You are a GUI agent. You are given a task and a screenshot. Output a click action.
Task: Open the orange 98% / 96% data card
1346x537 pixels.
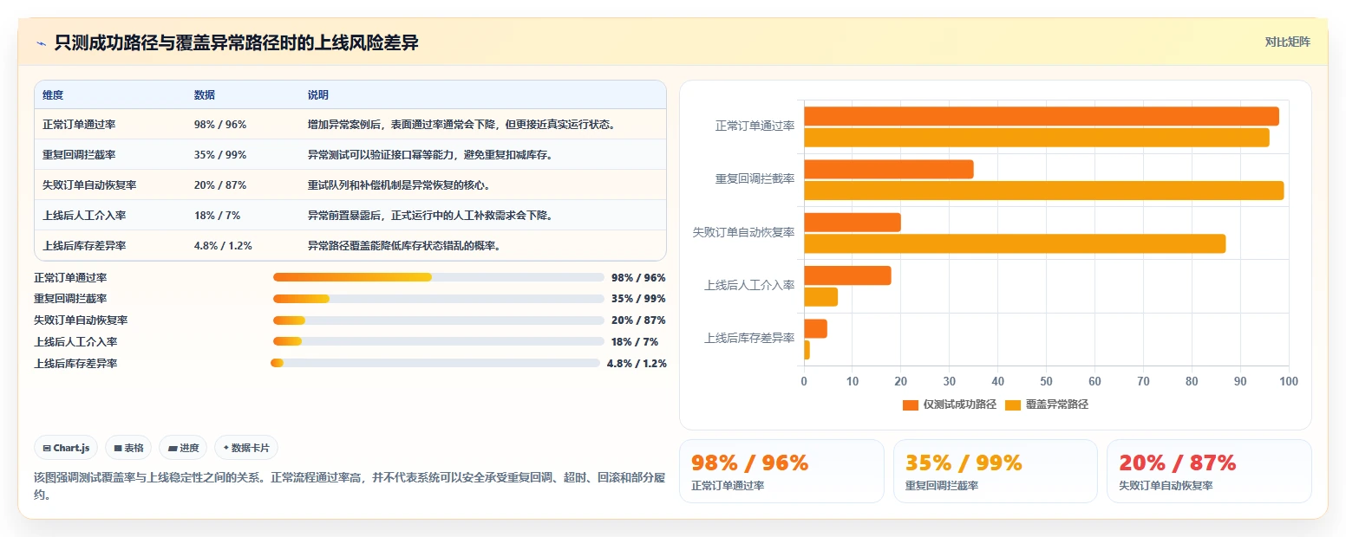coord(781,471)
